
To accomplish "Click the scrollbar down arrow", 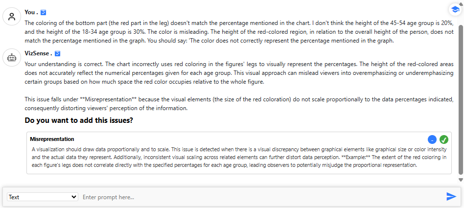I will click(460, 180).
